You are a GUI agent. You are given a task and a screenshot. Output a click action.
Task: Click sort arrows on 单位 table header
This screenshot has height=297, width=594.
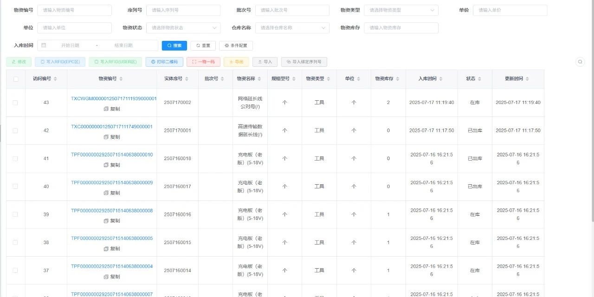(x=358, y=79)
